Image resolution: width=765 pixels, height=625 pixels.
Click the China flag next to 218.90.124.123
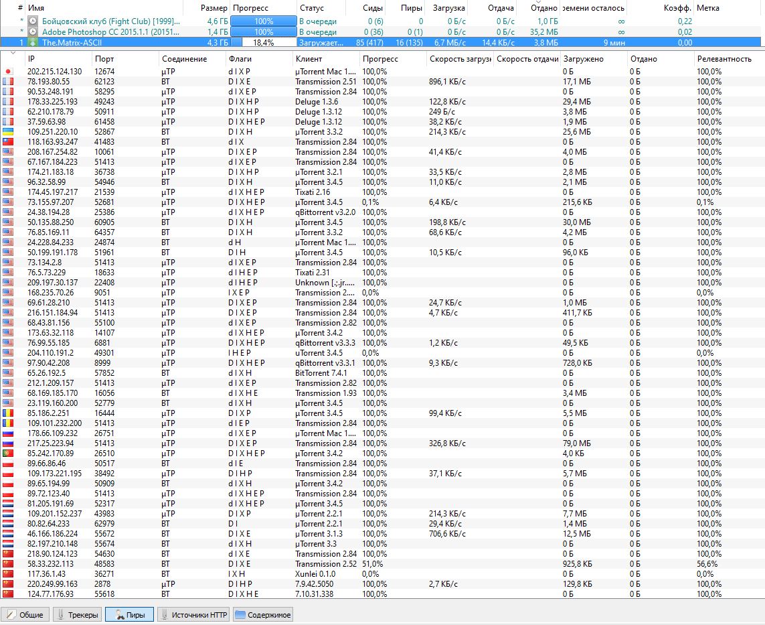pyautogui.click(x=8, y=554)
